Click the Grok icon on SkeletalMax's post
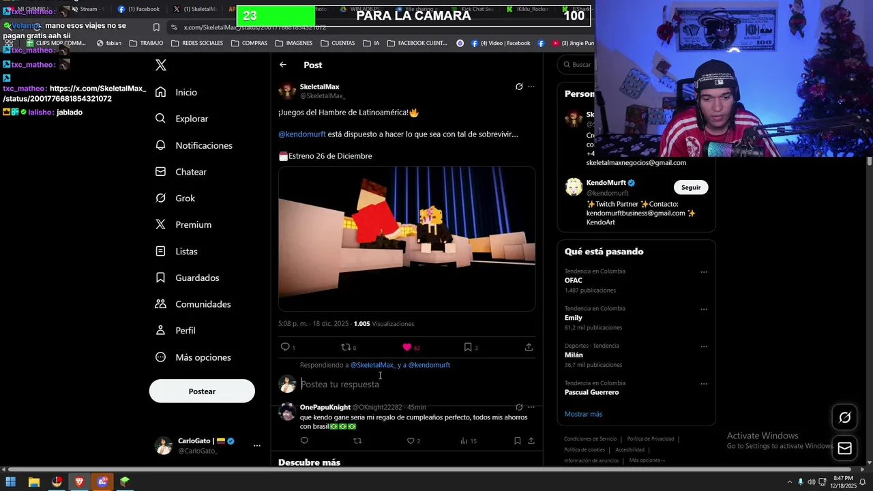 (x=519, y=87)
